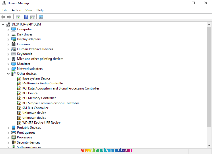Expand the Security devices category
Screen dimensions: 212x154
8,143
